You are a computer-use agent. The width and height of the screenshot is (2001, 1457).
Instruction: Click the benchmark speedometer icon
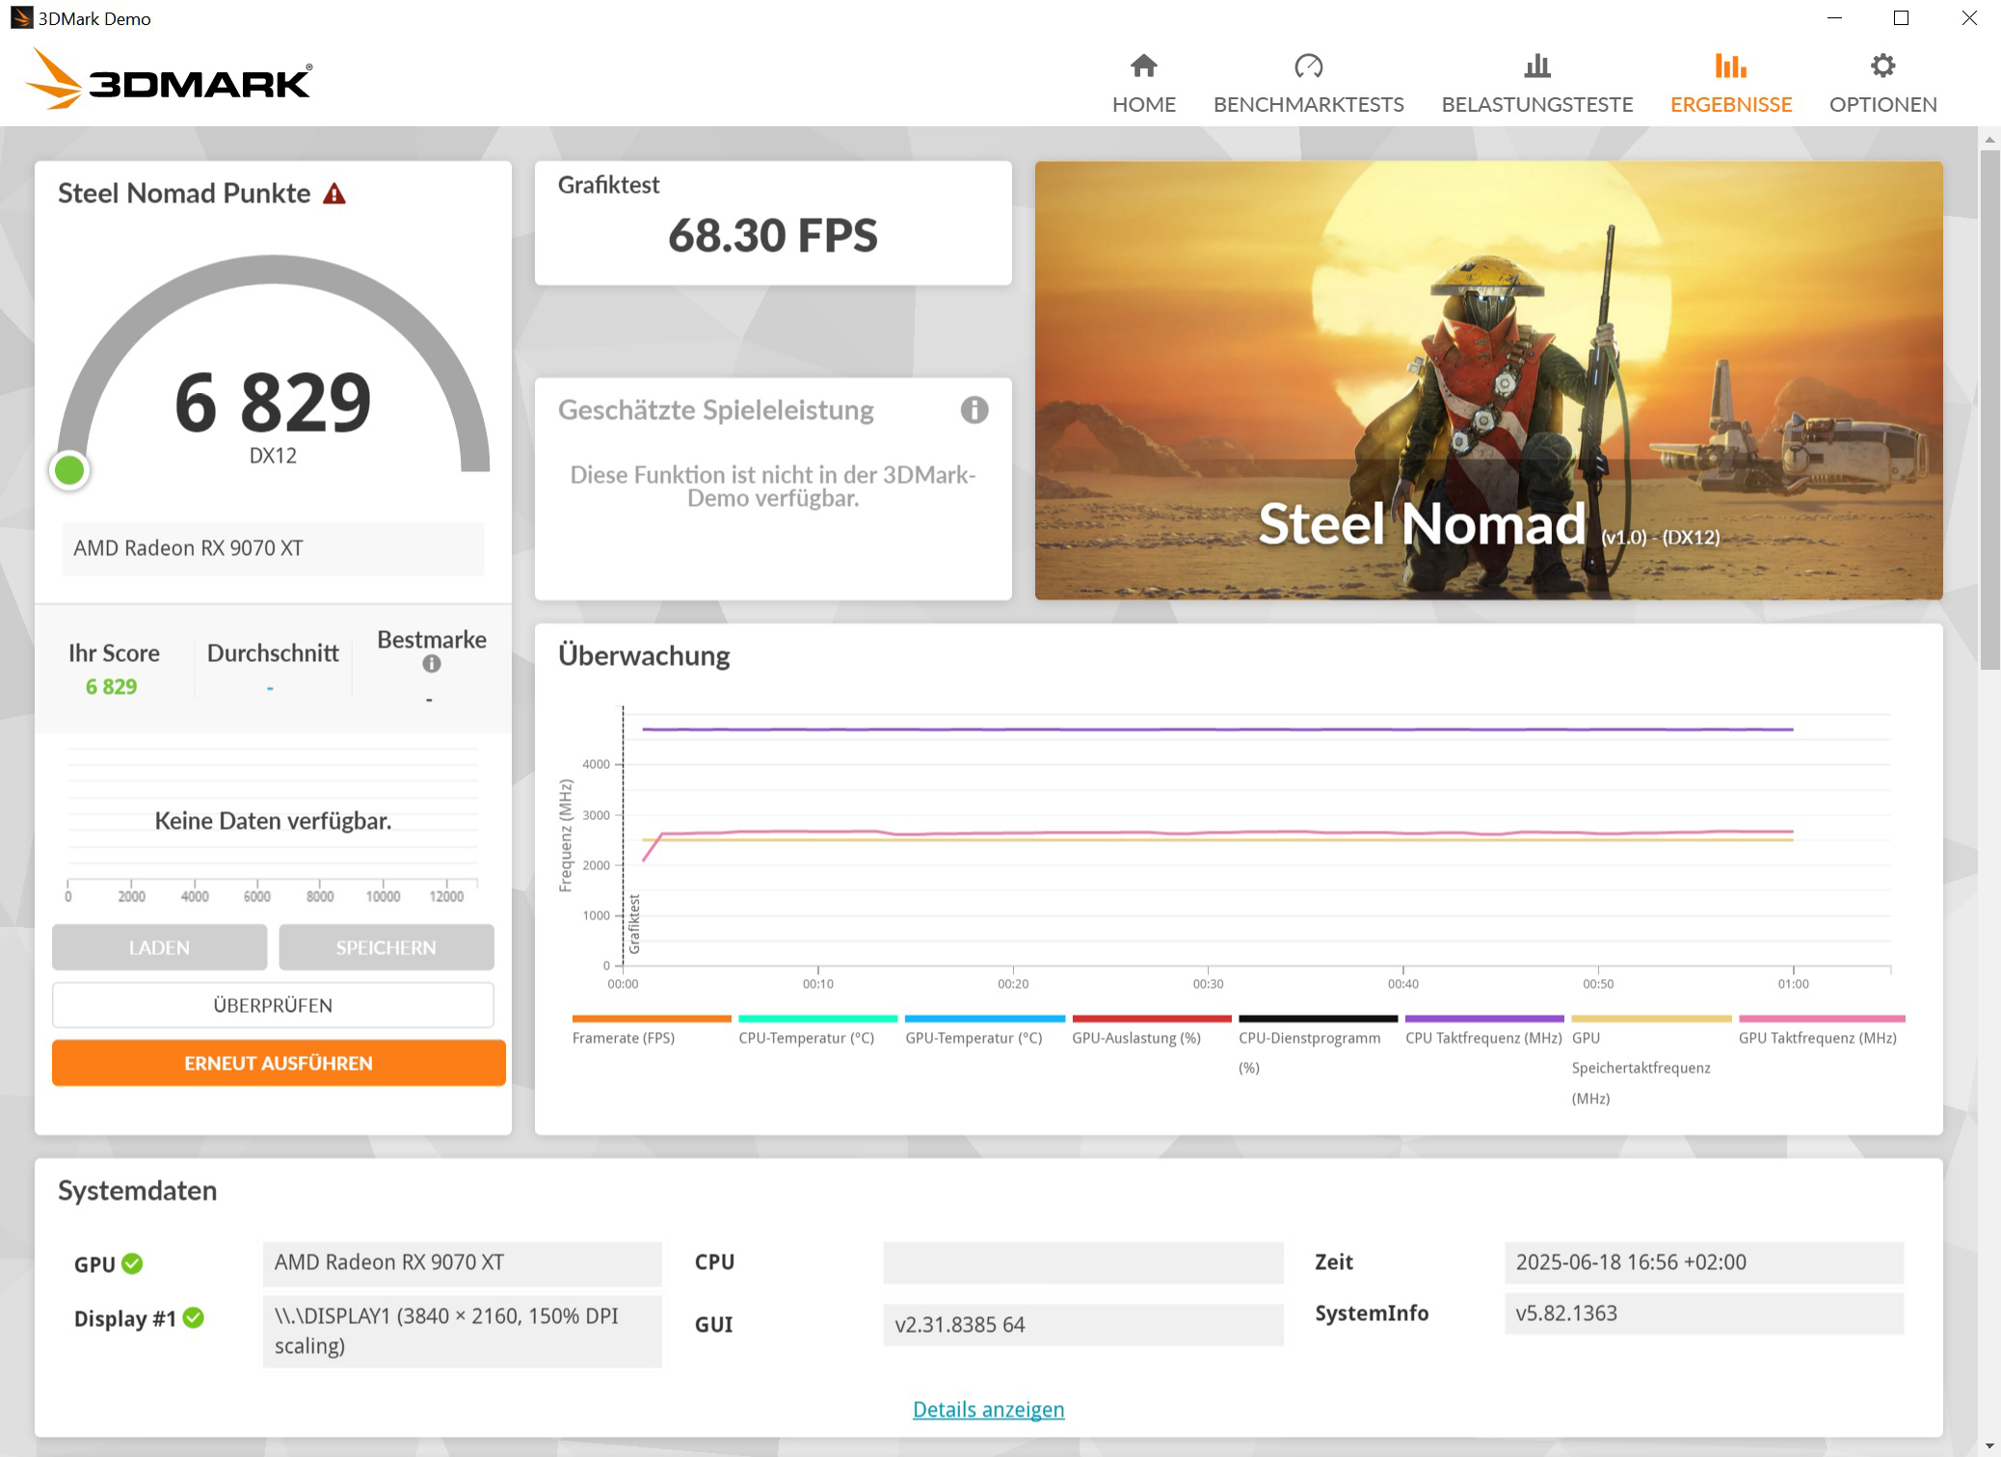(x=1308, y=66)
